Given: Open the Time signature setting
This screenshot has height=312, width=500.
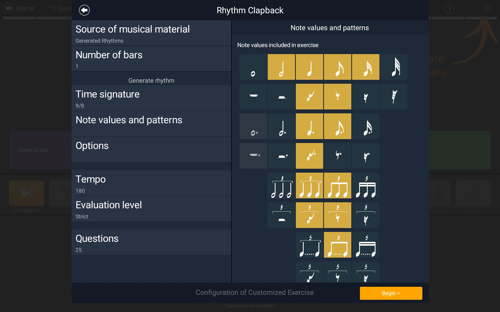Looking at the screenshot, I should coord(151,98).
